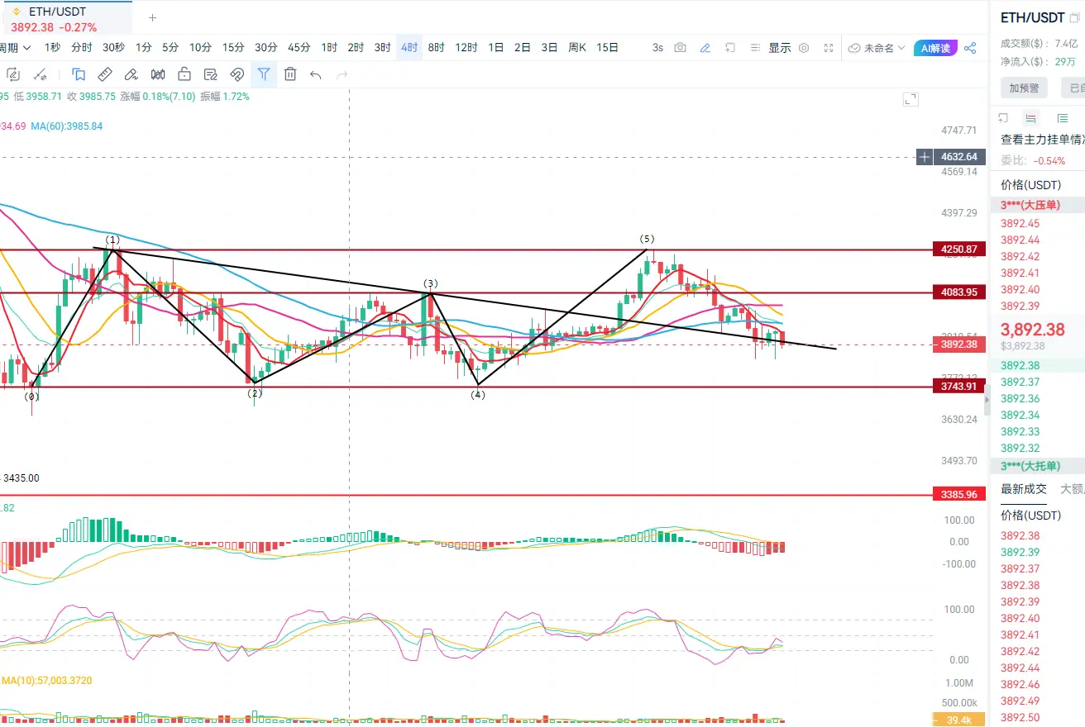Select the eraser brush tool
Screen dimensions: 1085x727
tap(131, 74)
